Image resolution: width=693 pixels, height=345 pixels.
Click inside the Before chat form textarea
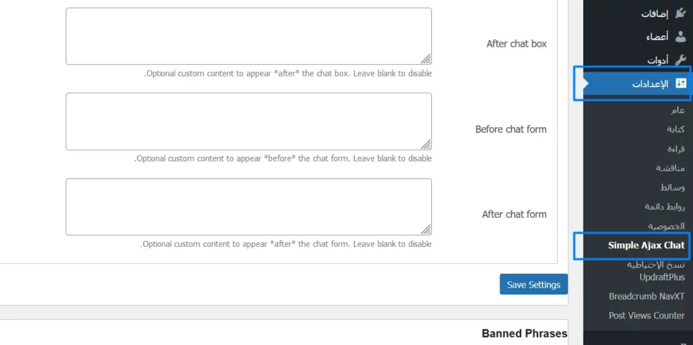(248, 122)
